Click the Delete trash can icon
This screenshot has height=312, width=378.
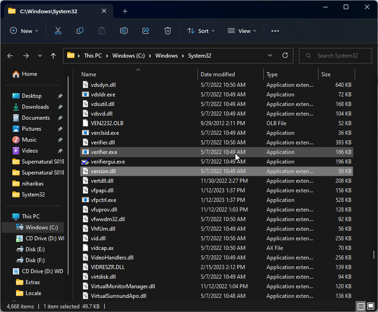pos(168,31)
